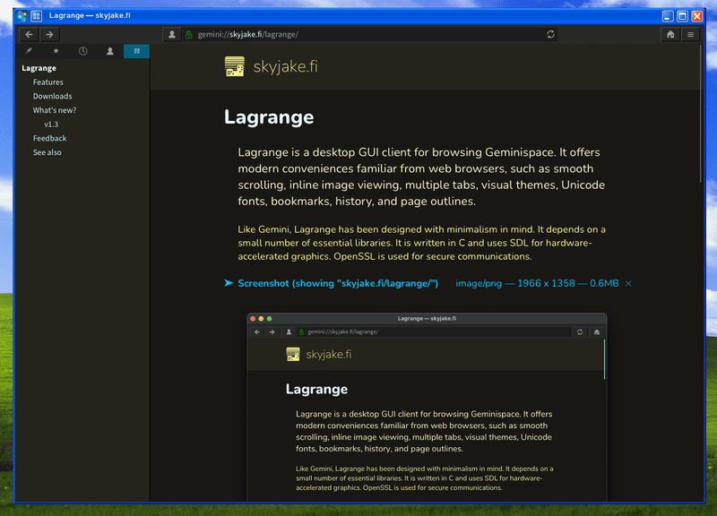Click the arrow icon before the Screenshot link
717x516 pixels.
pyautogui.click(x=229, y=283)
